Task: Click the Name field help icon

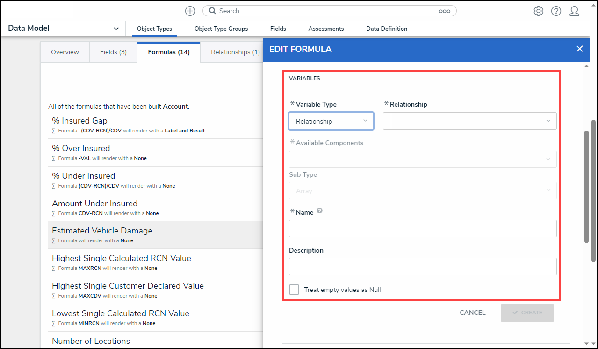Action: pos(320,211)
